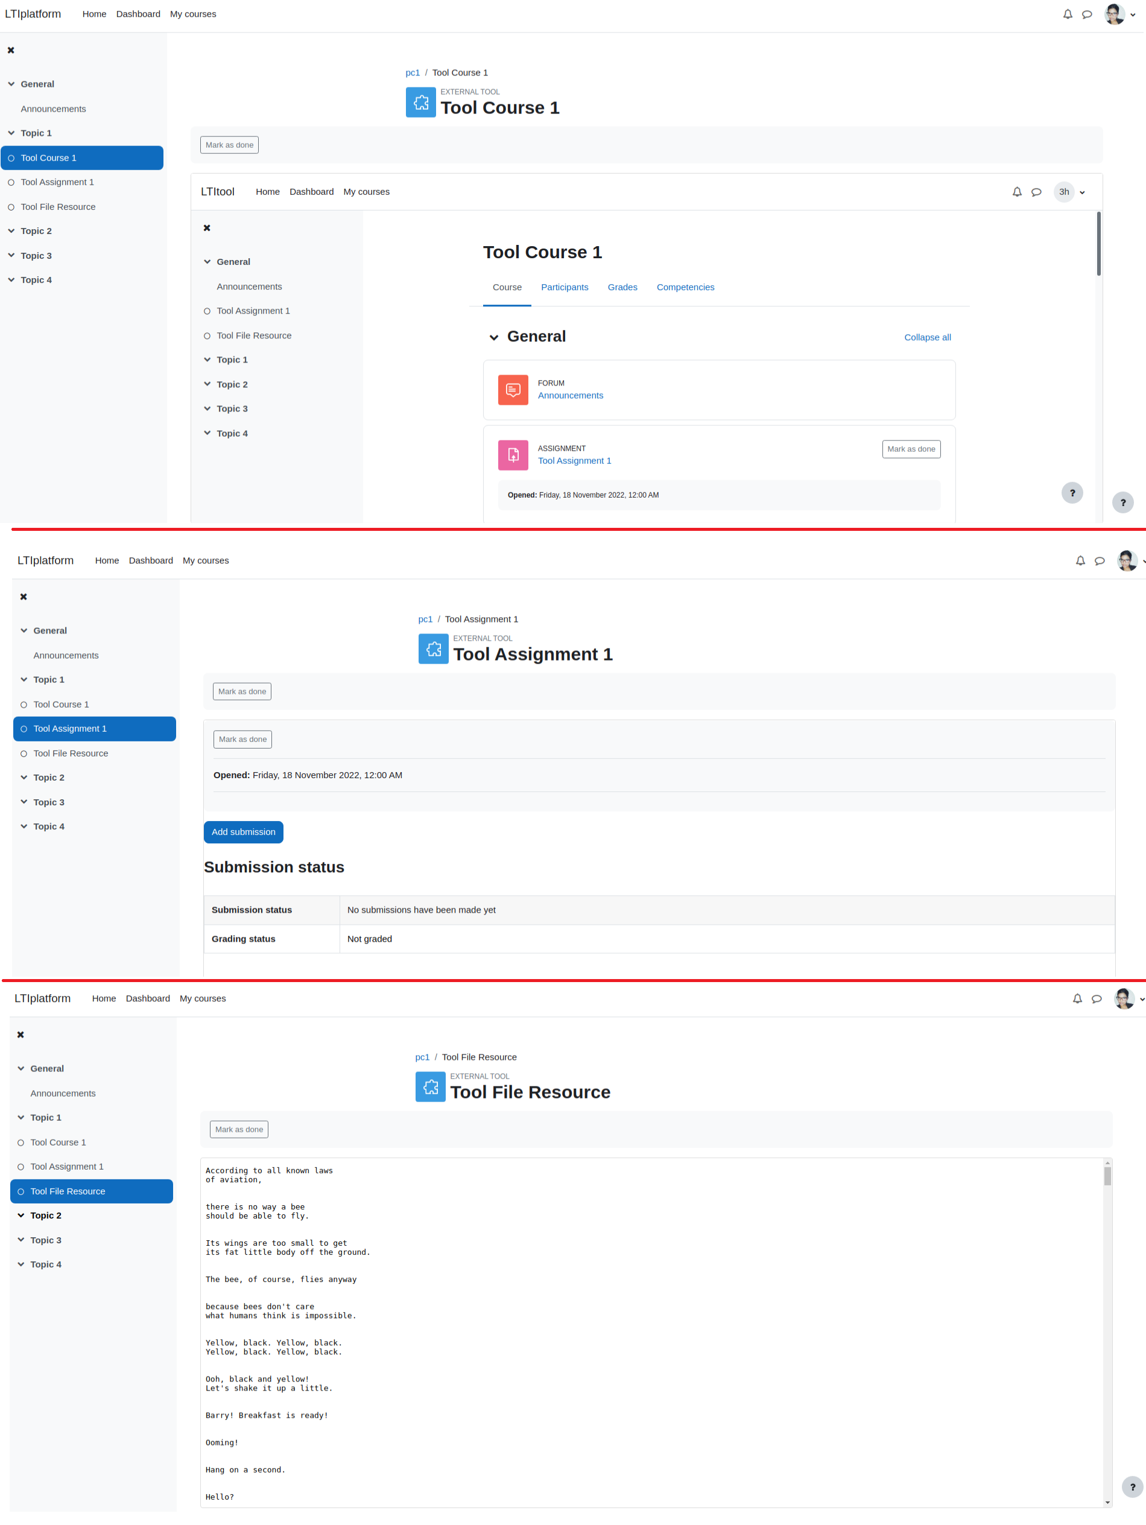Click file text frame vertical scrollbar thumb
The height and width of the screenshot is (1525, 1146).
coord(1107,1176)
